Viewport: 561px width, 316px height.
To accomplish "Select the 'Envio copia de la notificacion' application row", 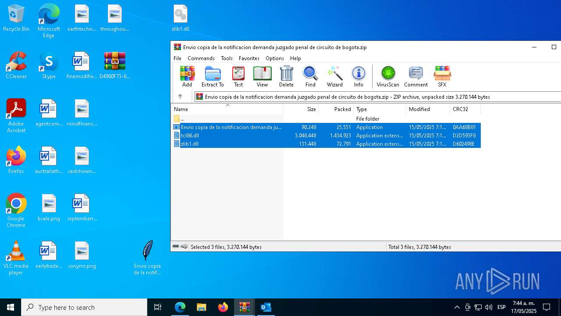I will pos(326,127).
